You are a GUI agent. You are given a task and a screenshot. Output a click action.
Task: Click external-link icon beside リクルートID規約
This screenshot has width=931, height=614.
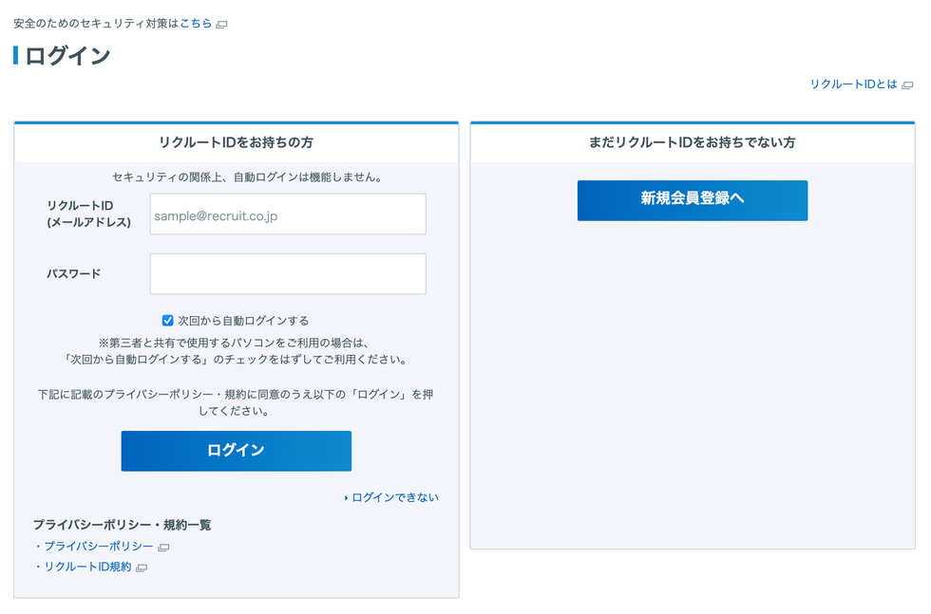pos(142,568)
